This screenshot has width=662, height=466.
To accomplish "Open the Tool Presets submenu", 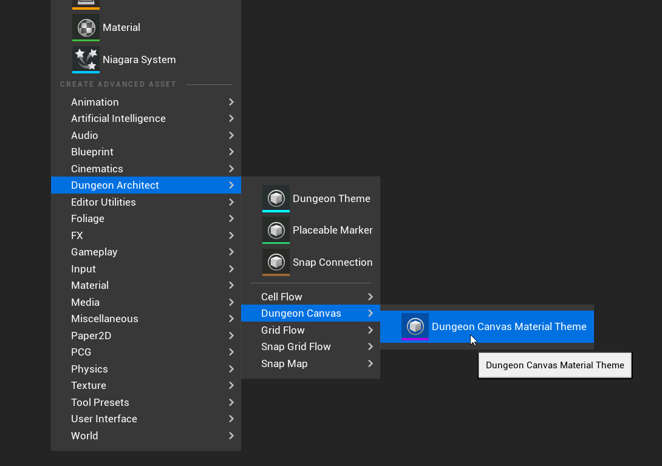I will (146, 402).
